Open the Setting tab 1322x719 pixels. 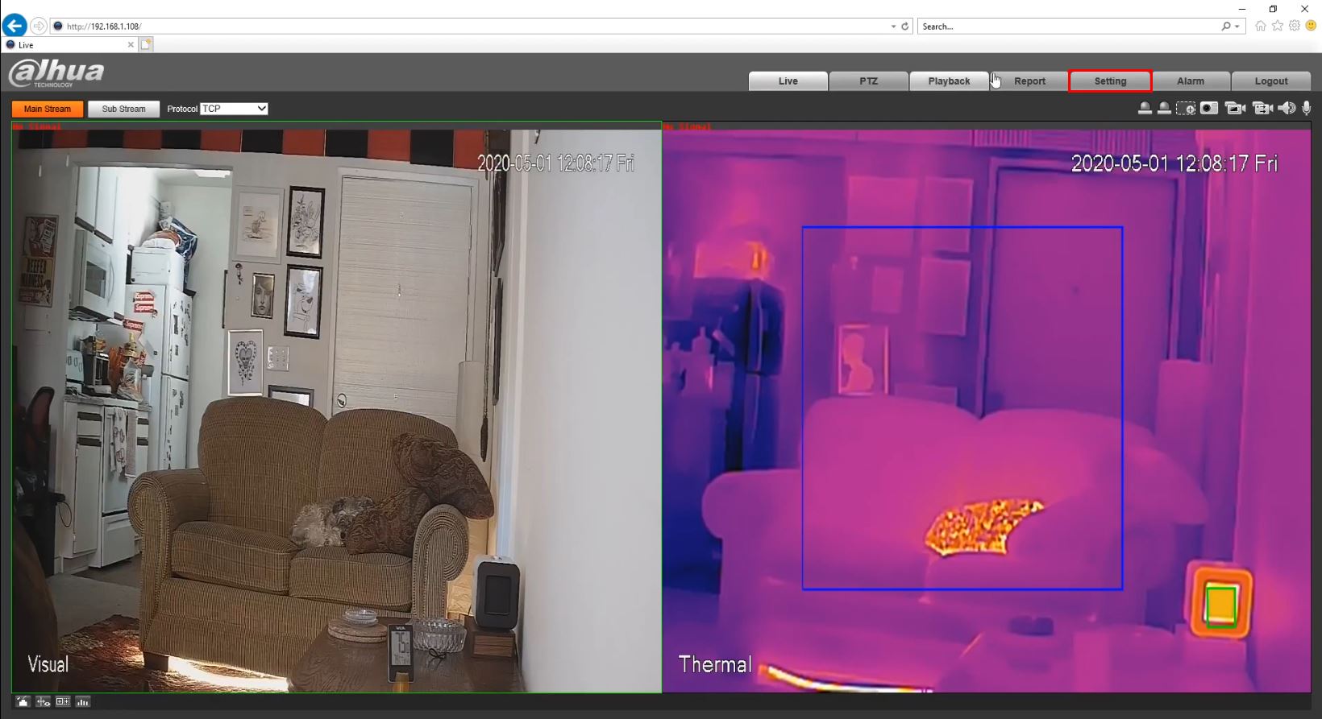1111,81
